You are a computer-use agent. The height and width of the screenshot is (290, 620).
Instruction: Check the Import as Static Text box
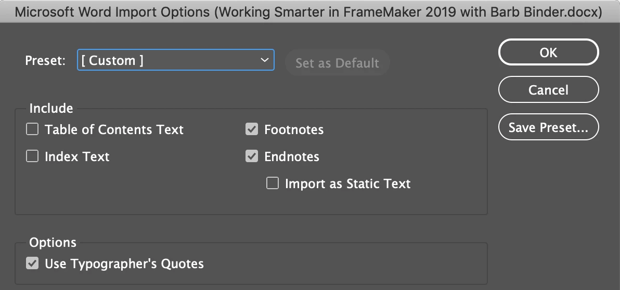click(273, 183)
